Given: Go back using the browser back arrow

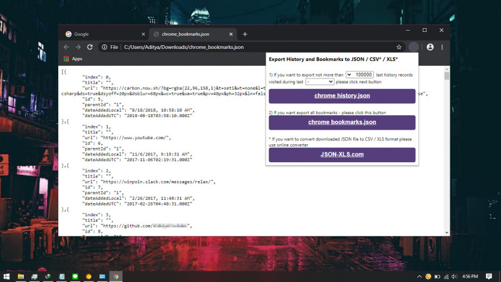Looking at the screenshot, I should 66,47.
